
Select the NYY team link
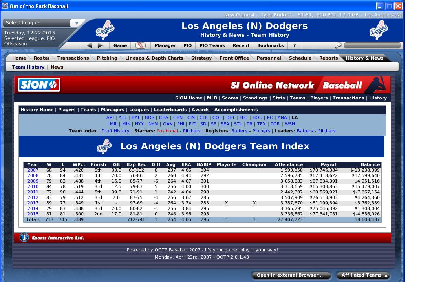tap(139, 124)
